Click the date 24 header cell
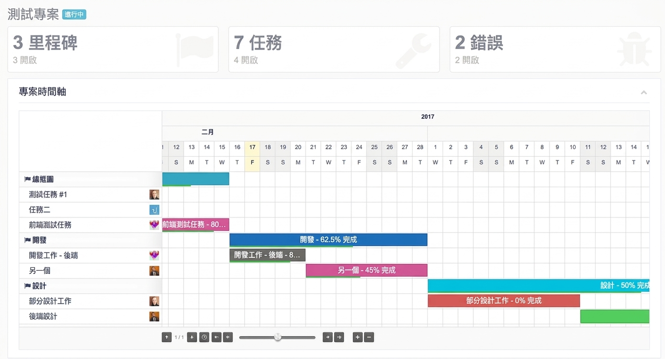665x359 pixels. [x=359, y=147]
